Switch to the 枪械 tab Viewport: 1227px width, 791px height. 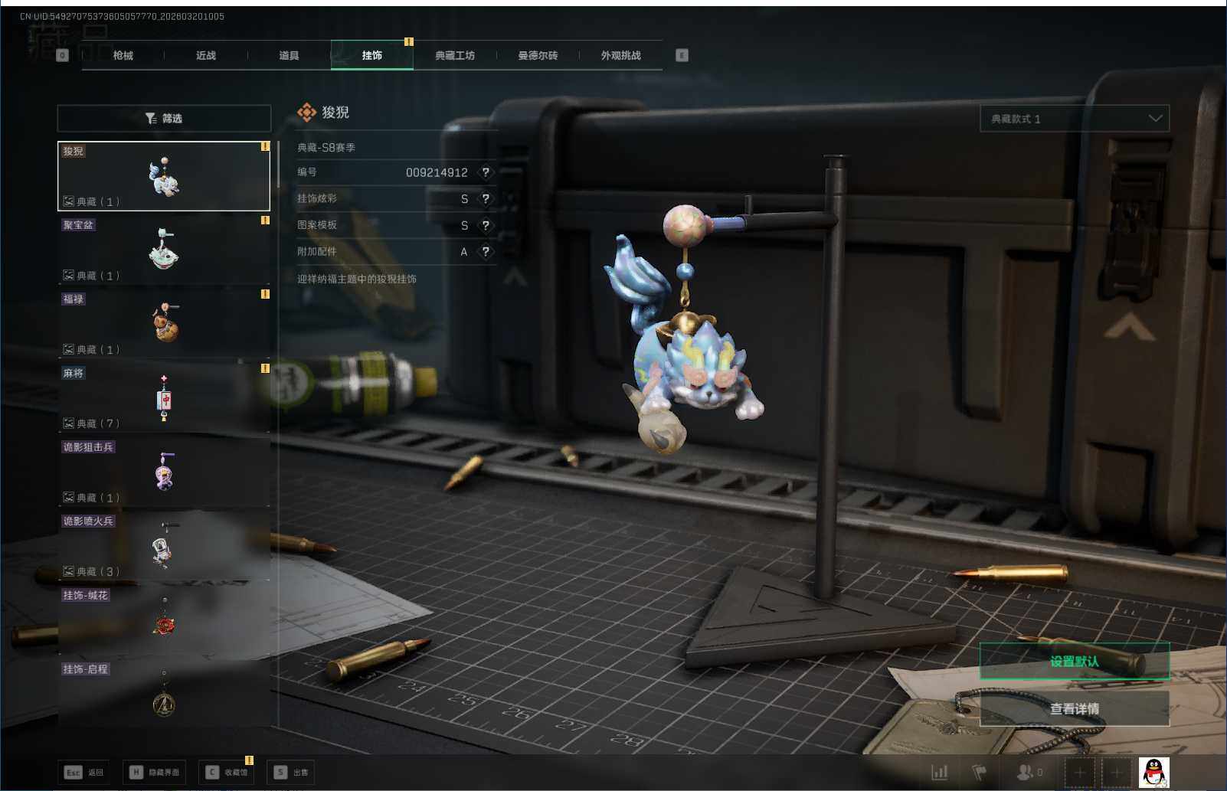coord(123,55)
